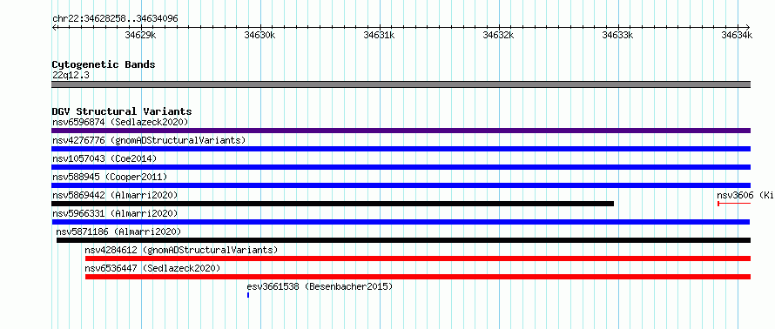Select the gray 22q12.3 cytogenetic band bar
Image resolution: width=775 pixels, height=329 pixels.
(x=401, y=84)
